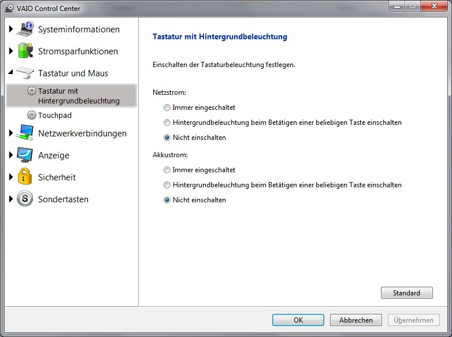The height and width of the screenshot is (337, 452).
Task: Click the Anzeige display icon
Action: point(25,155)
